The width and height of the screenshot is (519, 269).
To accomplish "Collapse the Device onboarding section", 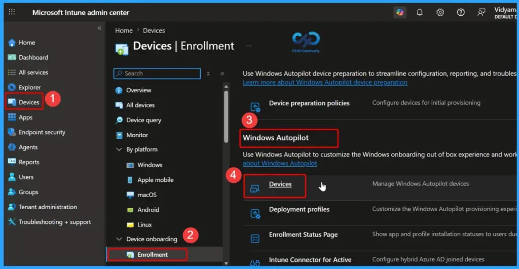I will pos(119,239).
